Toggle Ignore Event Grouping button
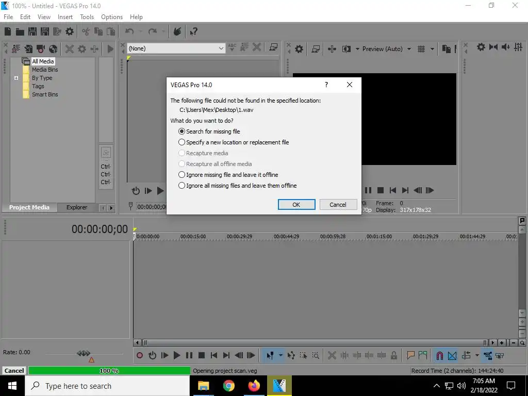The image size is (528, 396). [500, 355]
